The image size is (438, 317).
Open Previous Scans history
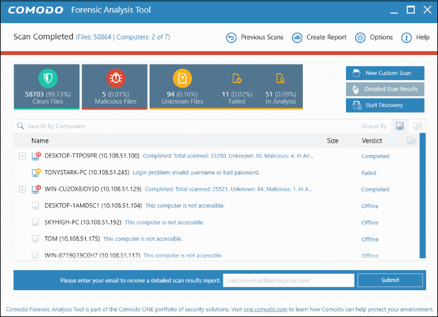254,38
